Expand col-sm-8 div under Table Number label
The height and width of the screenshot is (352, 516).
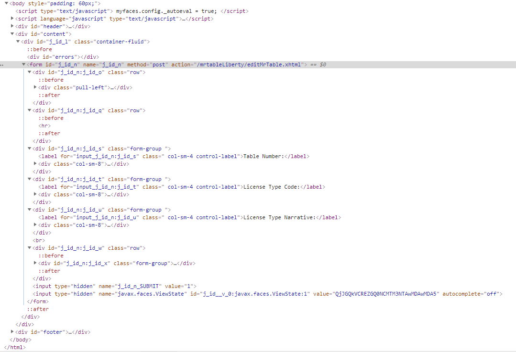35,164
